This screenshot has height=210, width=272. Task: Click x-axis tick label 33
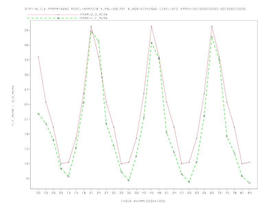pyautogui.click(x=121, y=193)
